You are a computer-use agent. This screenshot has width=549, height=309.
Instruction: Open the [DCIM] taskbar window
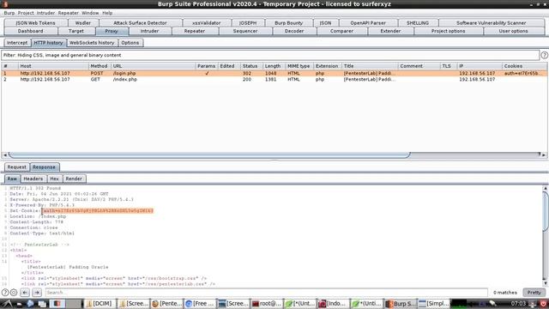(100, 303)
